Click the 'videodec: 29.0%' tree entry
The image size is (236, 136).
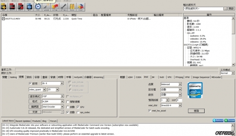[198, 39]
